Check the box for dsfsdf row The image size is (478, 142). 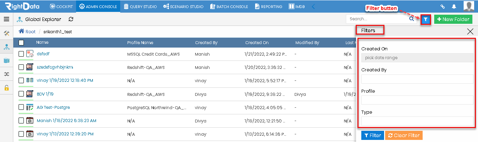[x=21, y=54]
